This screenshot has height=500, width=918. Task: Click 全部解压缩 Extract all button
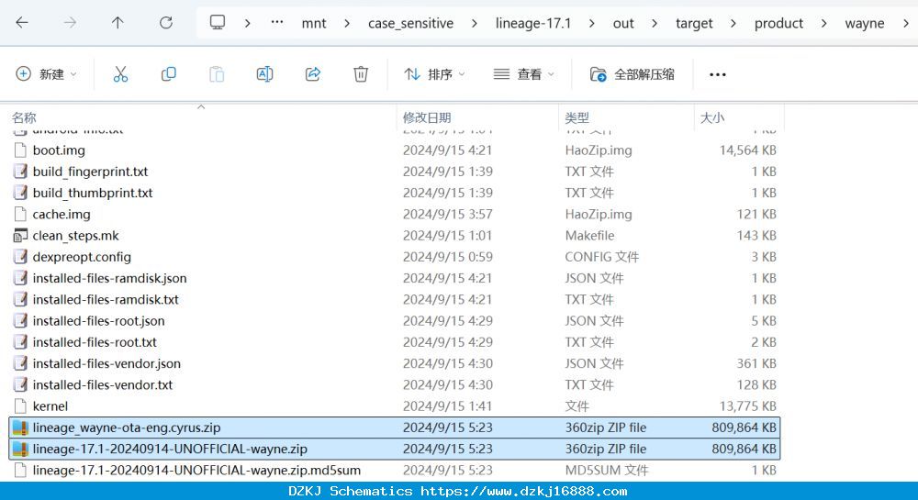pos(633,74)
